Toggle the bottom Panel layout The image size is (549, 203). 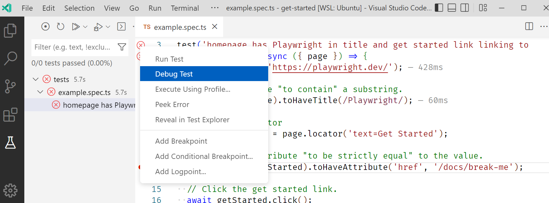click(452, 8)
